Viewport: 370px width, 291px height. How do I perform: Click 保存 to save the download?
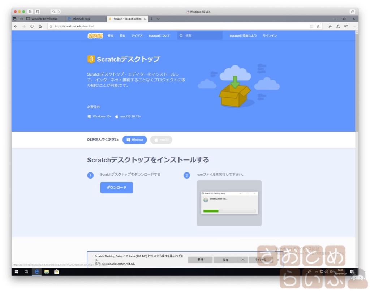click(x=225, y=260)
